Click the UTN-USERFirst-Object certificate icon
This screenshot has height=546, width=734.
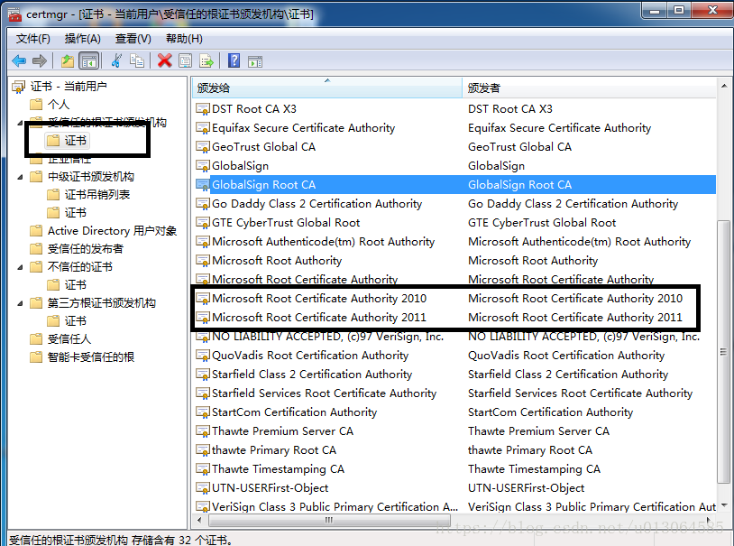click(203, 488)
